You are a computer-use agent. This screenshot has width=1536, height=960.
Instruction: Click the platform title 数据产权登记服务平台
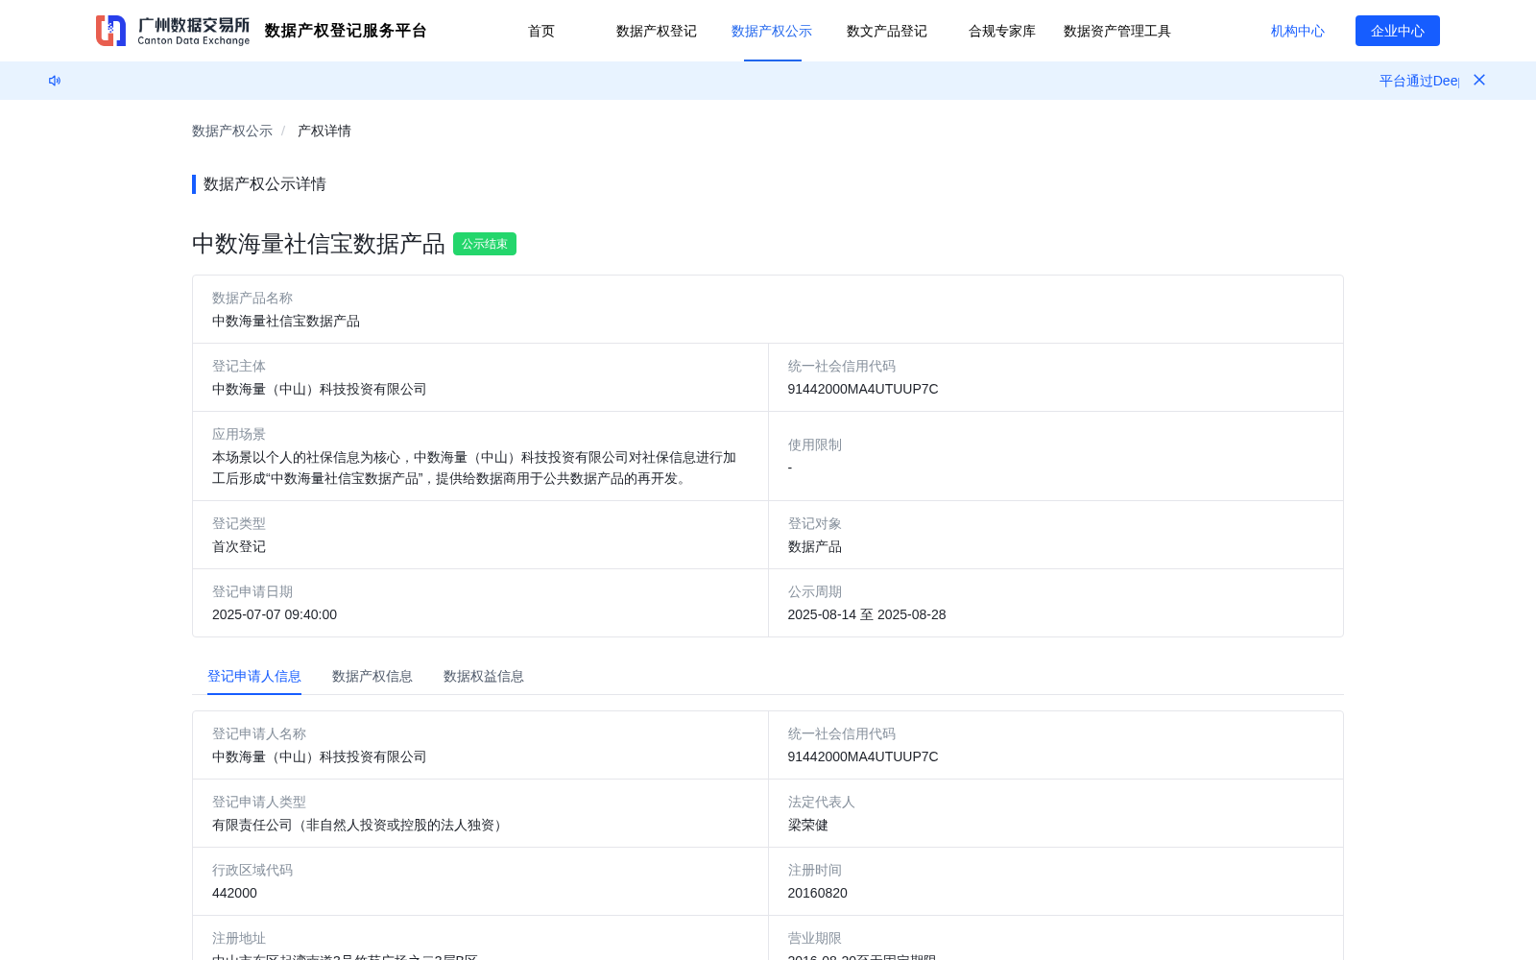(x=346, y=31)
